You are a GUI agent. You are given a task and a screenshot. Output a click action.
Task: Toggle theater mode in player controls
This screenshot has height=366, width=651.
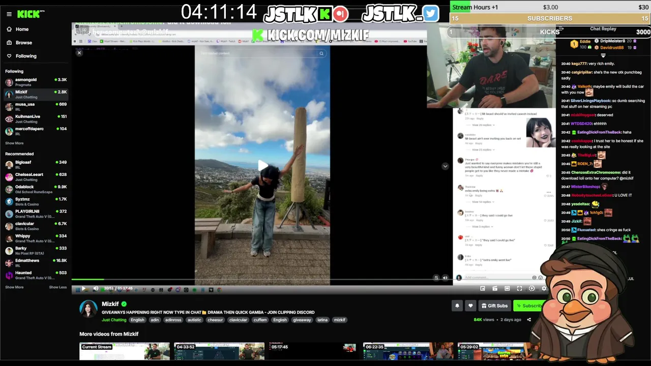pos(507,288)
